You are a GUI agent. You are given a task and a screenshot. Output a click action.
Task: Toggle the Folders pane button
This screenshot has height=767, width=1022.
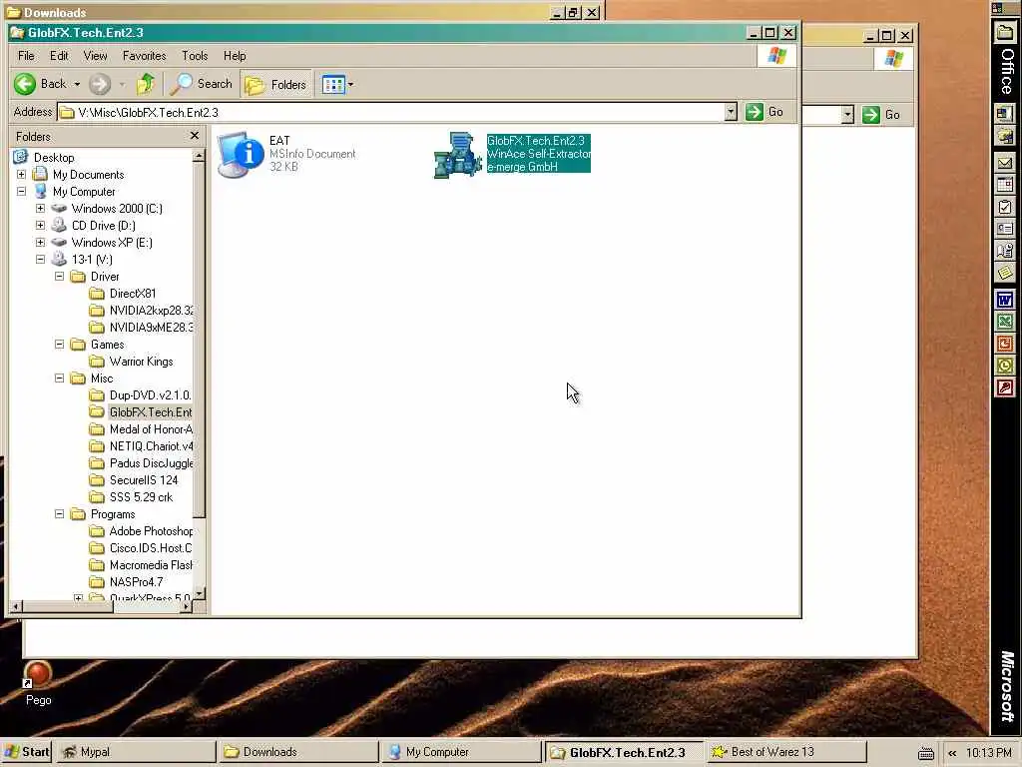275,85
